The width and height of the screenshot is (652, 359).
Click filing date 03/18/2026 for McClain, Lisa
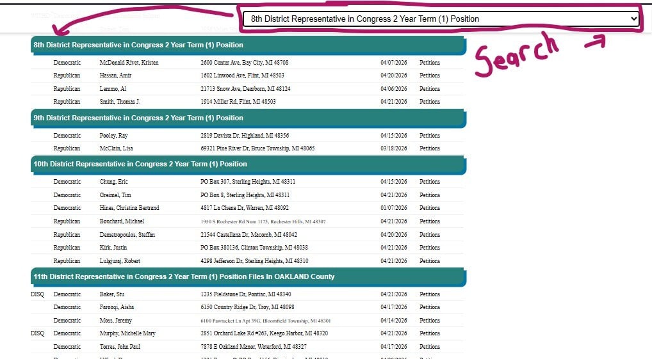click(394, 148)
